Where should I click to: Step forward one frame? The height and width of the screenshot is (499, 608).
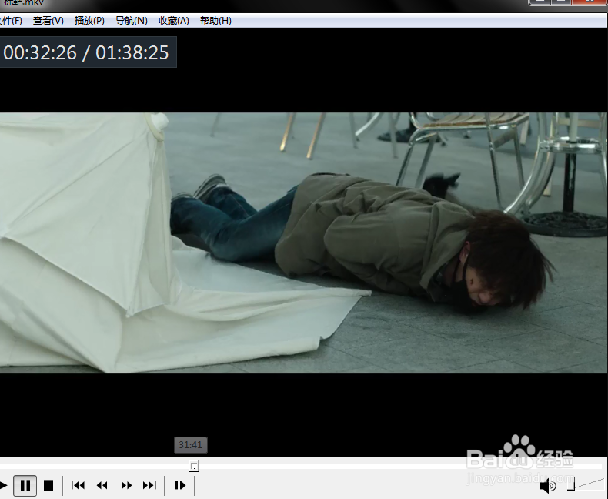180,485
